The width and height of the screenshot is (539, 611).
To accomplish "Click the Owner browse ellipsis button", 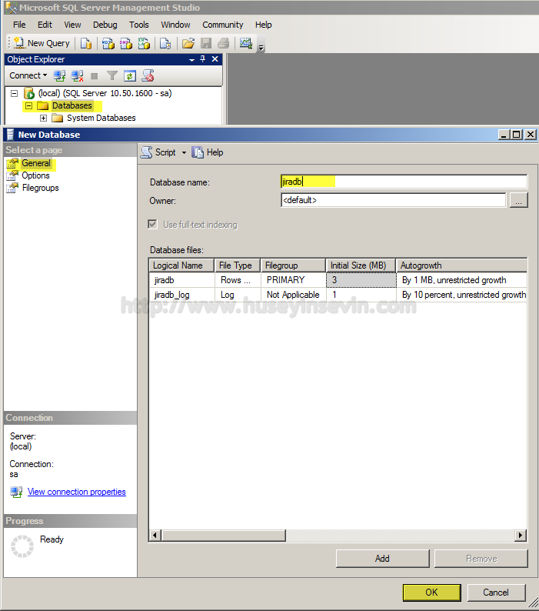I will (x=518, y=200).
